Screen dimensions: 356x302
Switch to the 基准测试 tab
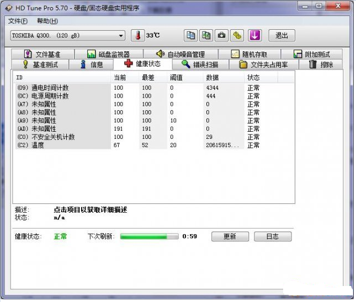click(40, 64)
